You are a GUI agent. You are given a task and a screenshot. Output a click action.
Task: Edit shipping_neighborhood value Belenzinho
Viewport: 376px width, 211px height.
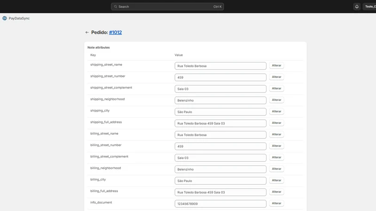point(220,100)
